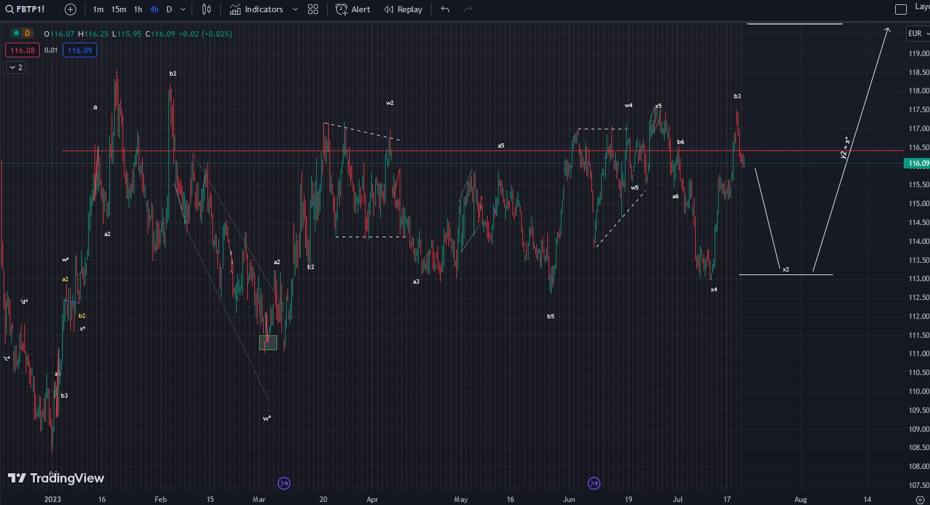Click the compare or add symbol plus icon
The height and width of the screenshot is (505, 930).
71,9
